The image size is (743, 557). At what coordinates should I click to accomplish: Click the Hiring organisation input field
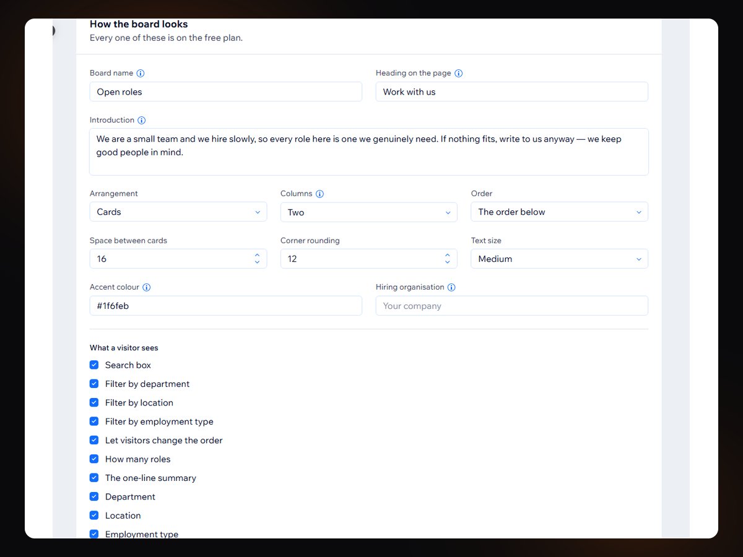coord(512,306)
